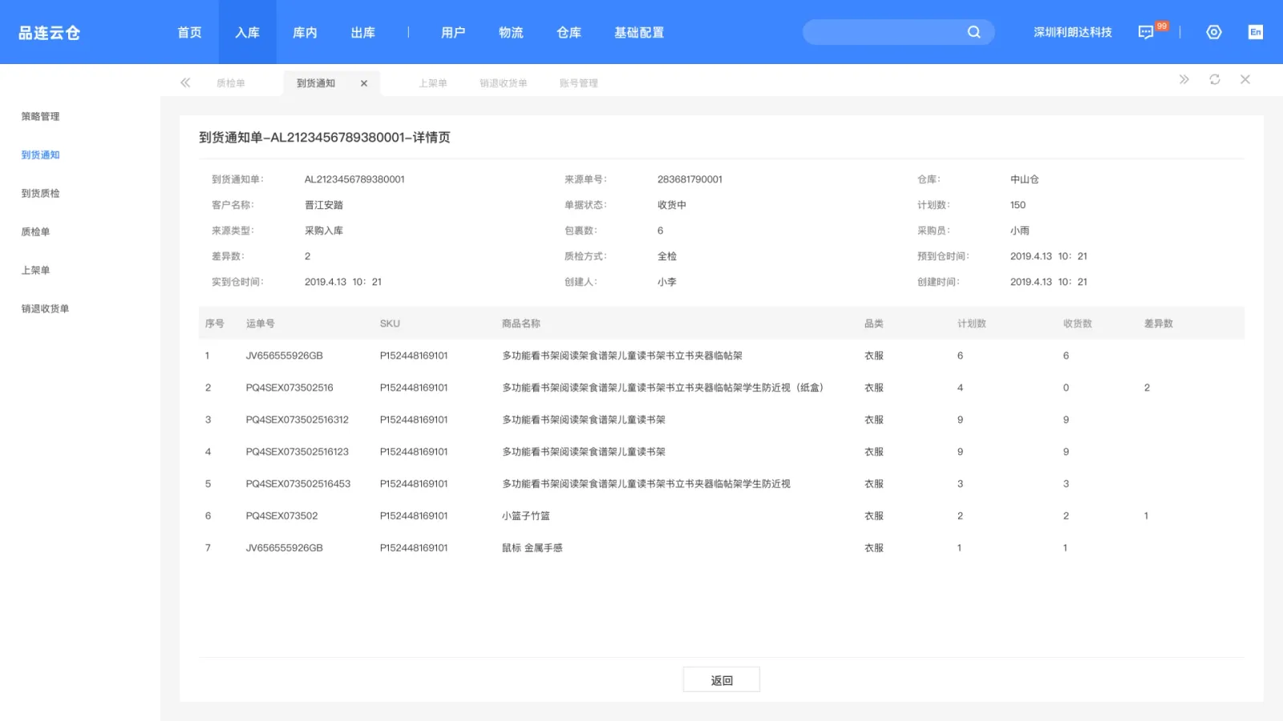Click the 深圳利朗达科技 account name
The image size is (1283, 721).
coord(1073,32)
